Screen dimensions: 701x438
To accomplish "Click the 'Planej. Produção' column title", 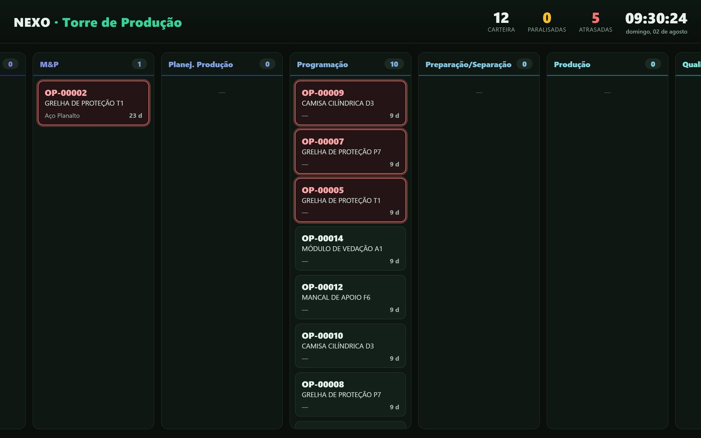I will pyautogui.click(x=201, y=64).
